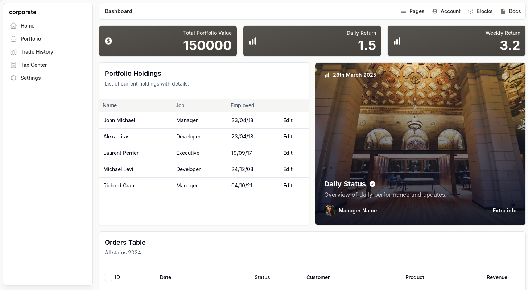The image size is (528, 290).
Task: Click the bar chart icon on Weekly Return card
Action: pos(397,41)
